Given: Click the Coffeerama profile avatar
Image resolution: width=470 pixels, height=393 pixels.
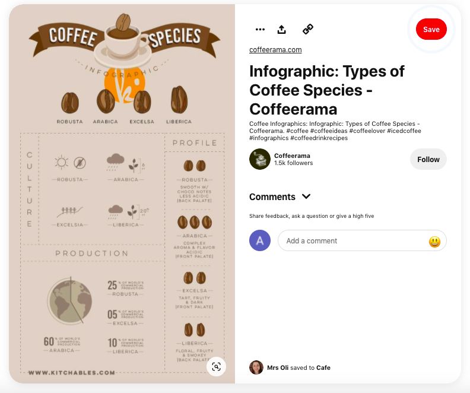Looking at the screenshot, I should 260,159.
